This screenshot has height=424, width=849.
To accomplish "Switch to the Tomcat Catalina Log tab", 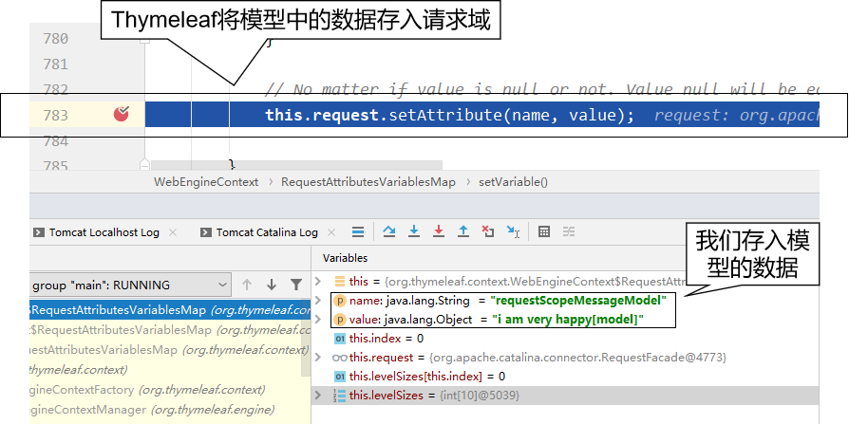I will click(266, 232).
